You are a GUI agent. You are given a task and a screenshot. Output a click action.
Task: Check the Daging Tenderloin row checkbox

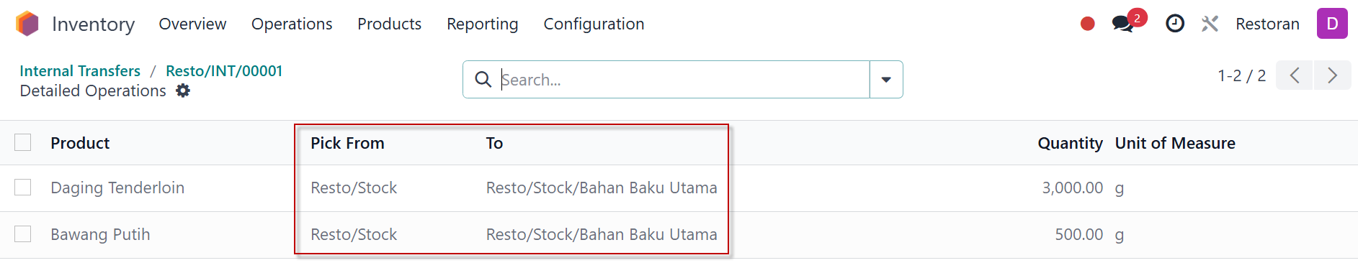pyautogui.click(x=23, y=188)
